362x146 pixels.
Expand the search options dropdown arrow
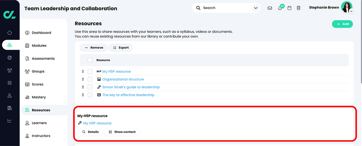click(255, 8)
